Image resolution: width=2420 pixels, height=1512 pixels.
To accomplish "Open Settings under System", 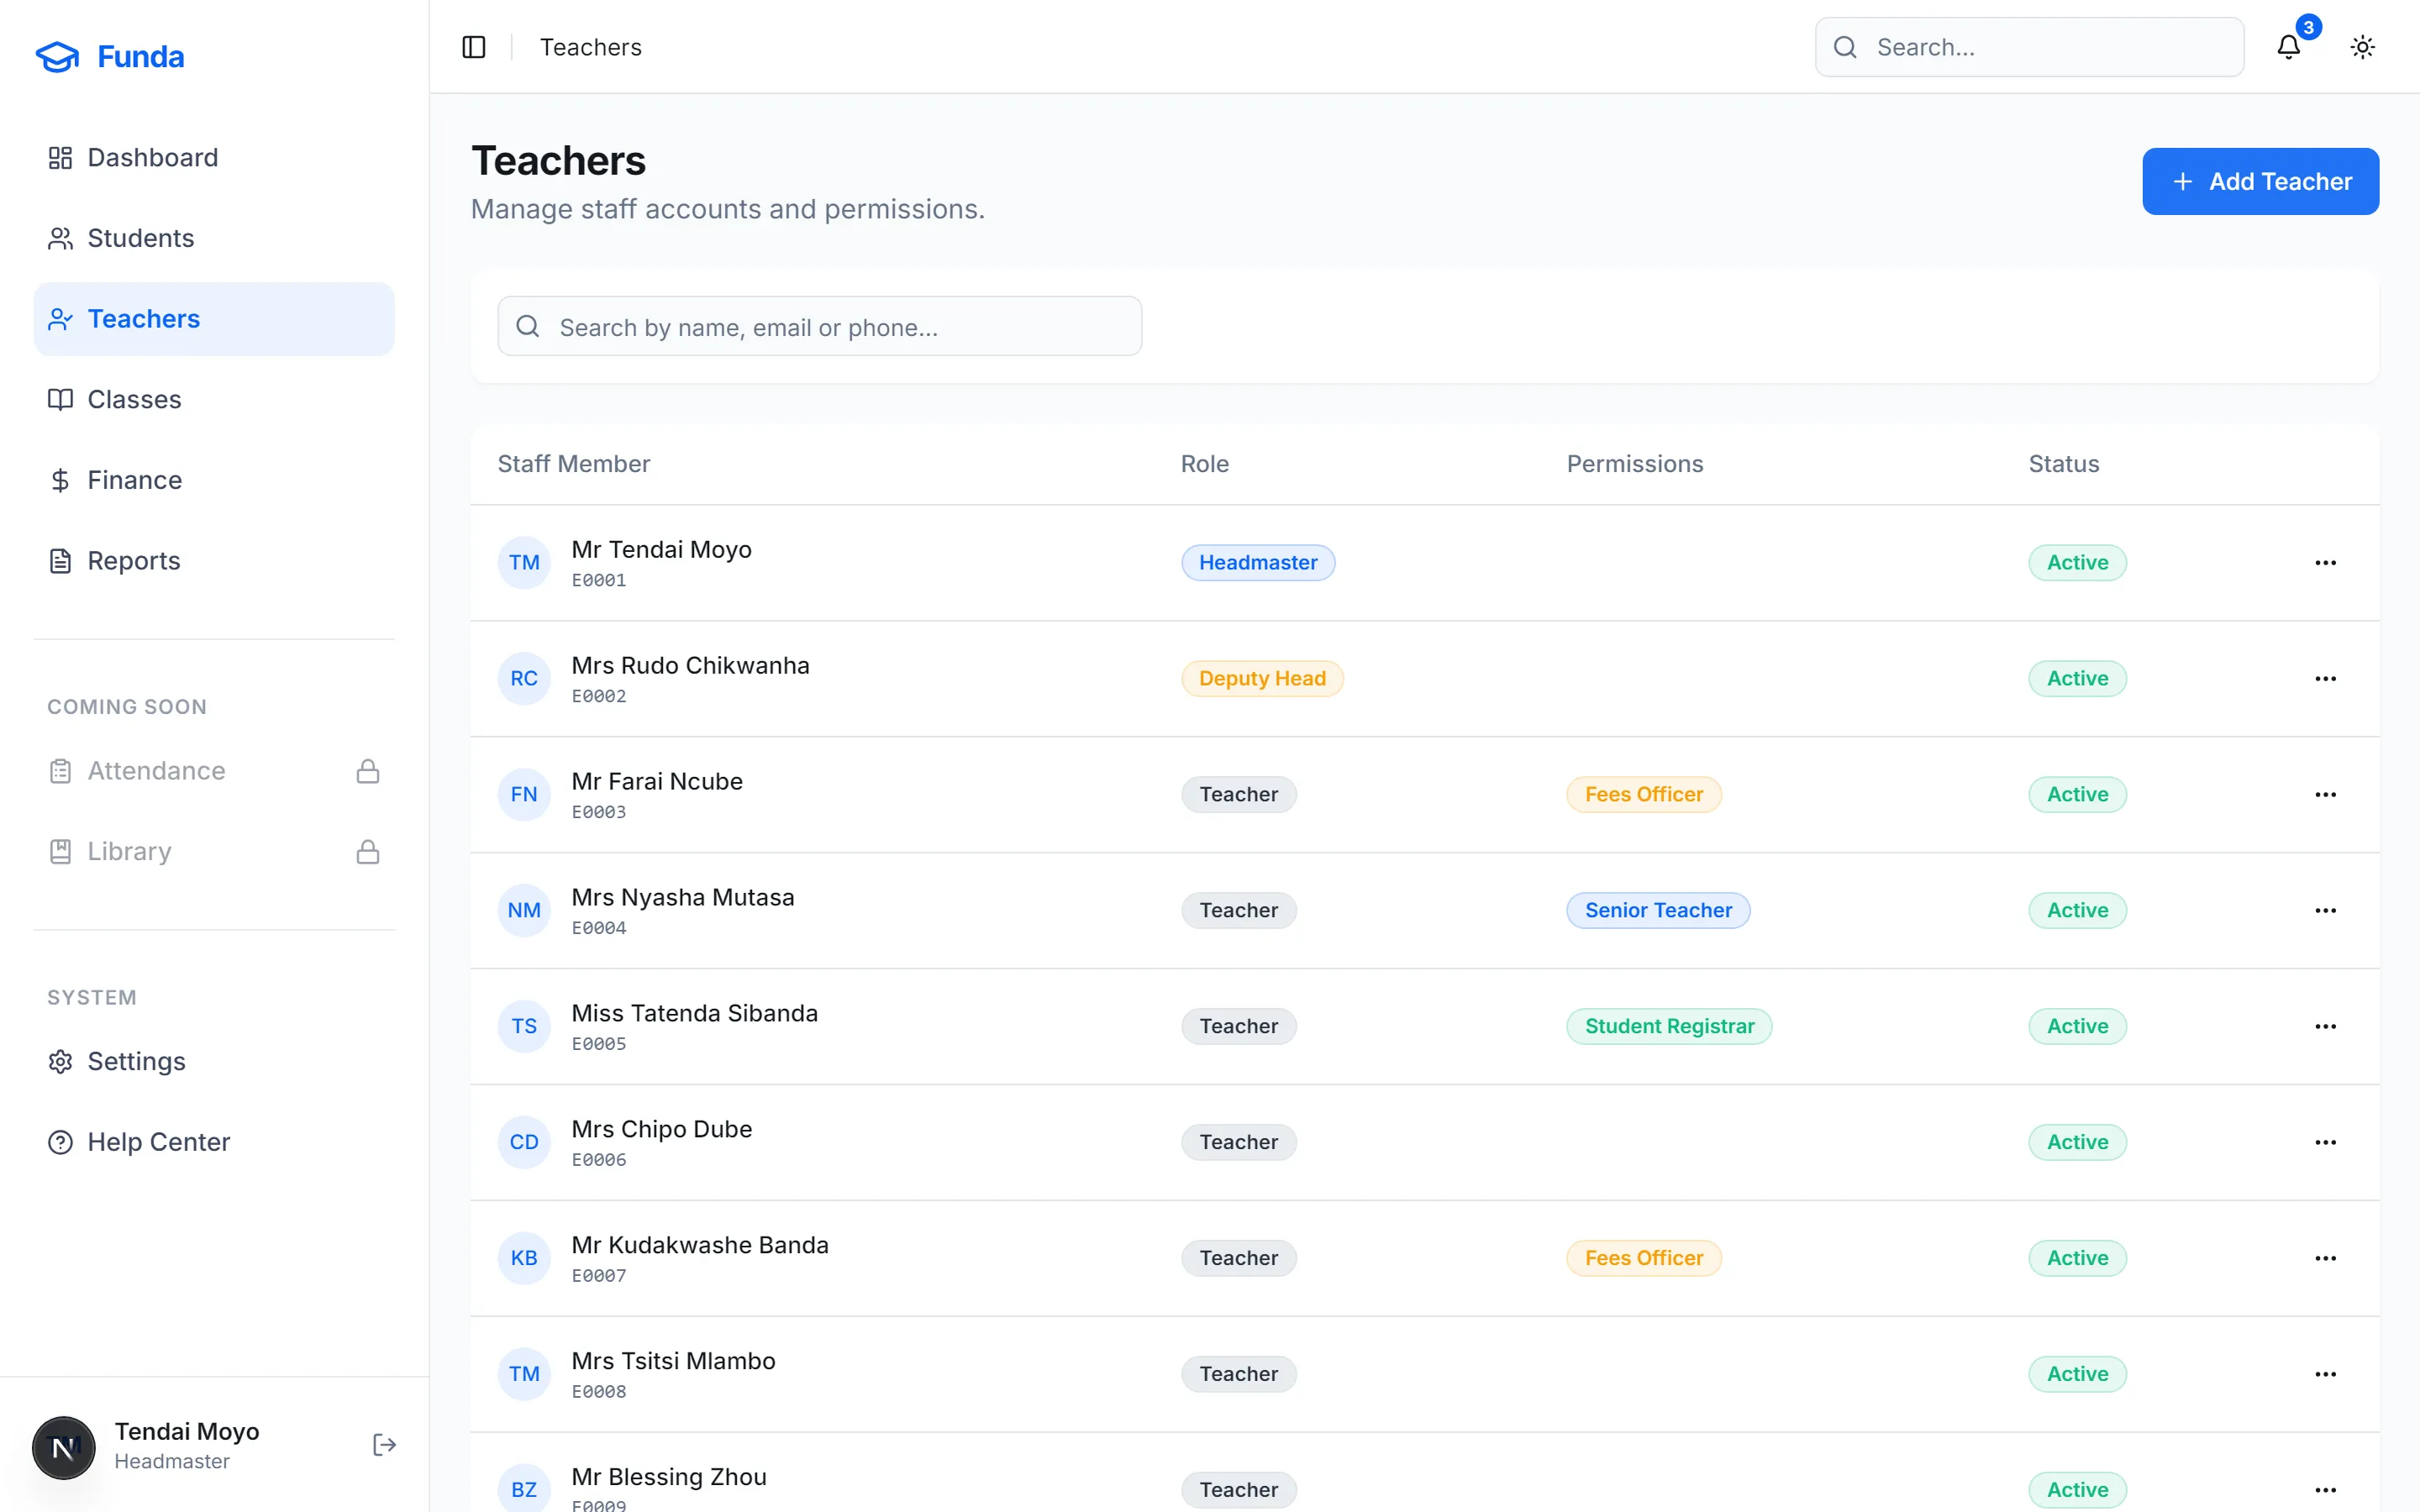I will point(214,1062).
